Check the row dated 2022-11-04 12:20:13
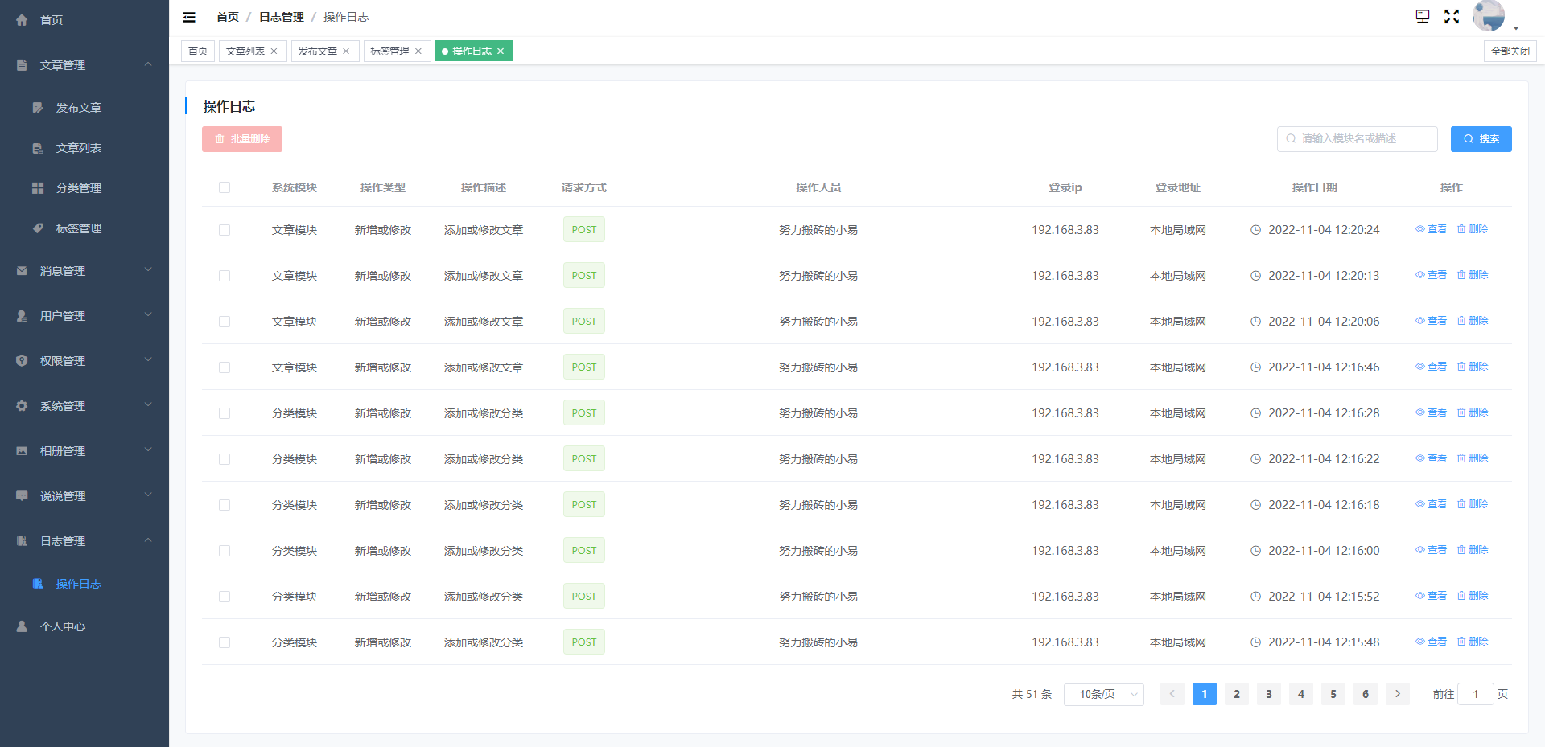The height and width of the screenshot is (747, 1545). (225, 276)
